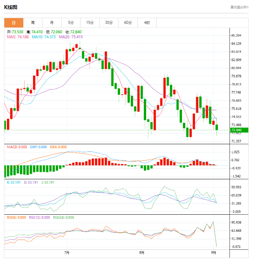
Task: Click the 7月 date axis label
Action: (x=67, y=253)
